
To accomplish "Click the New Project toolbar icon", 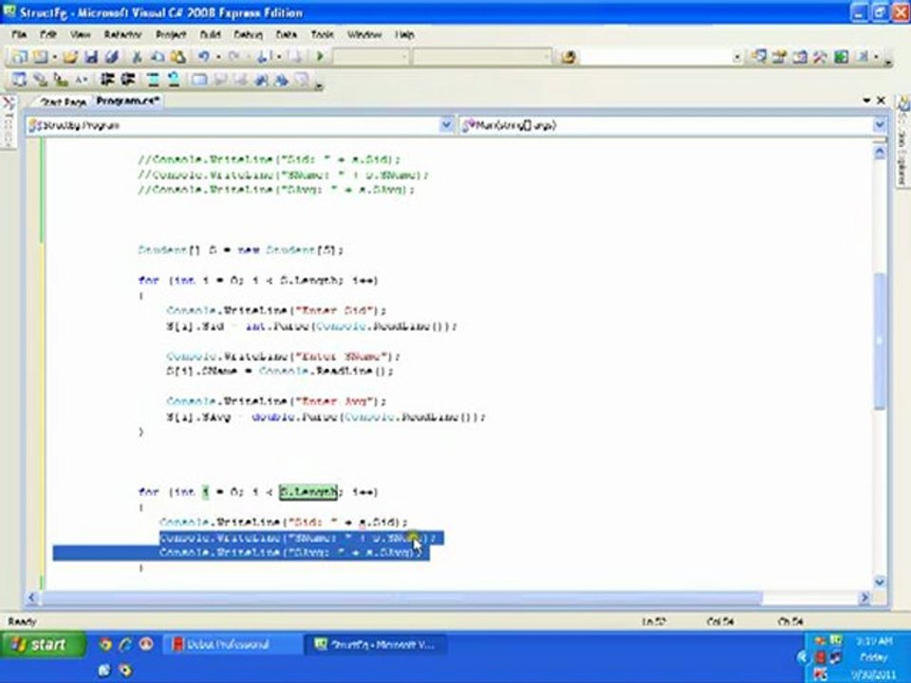I will coord(19,57).
